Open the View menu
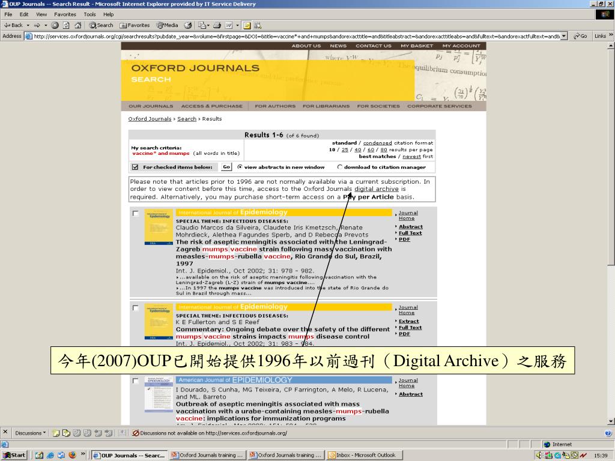 41,14
